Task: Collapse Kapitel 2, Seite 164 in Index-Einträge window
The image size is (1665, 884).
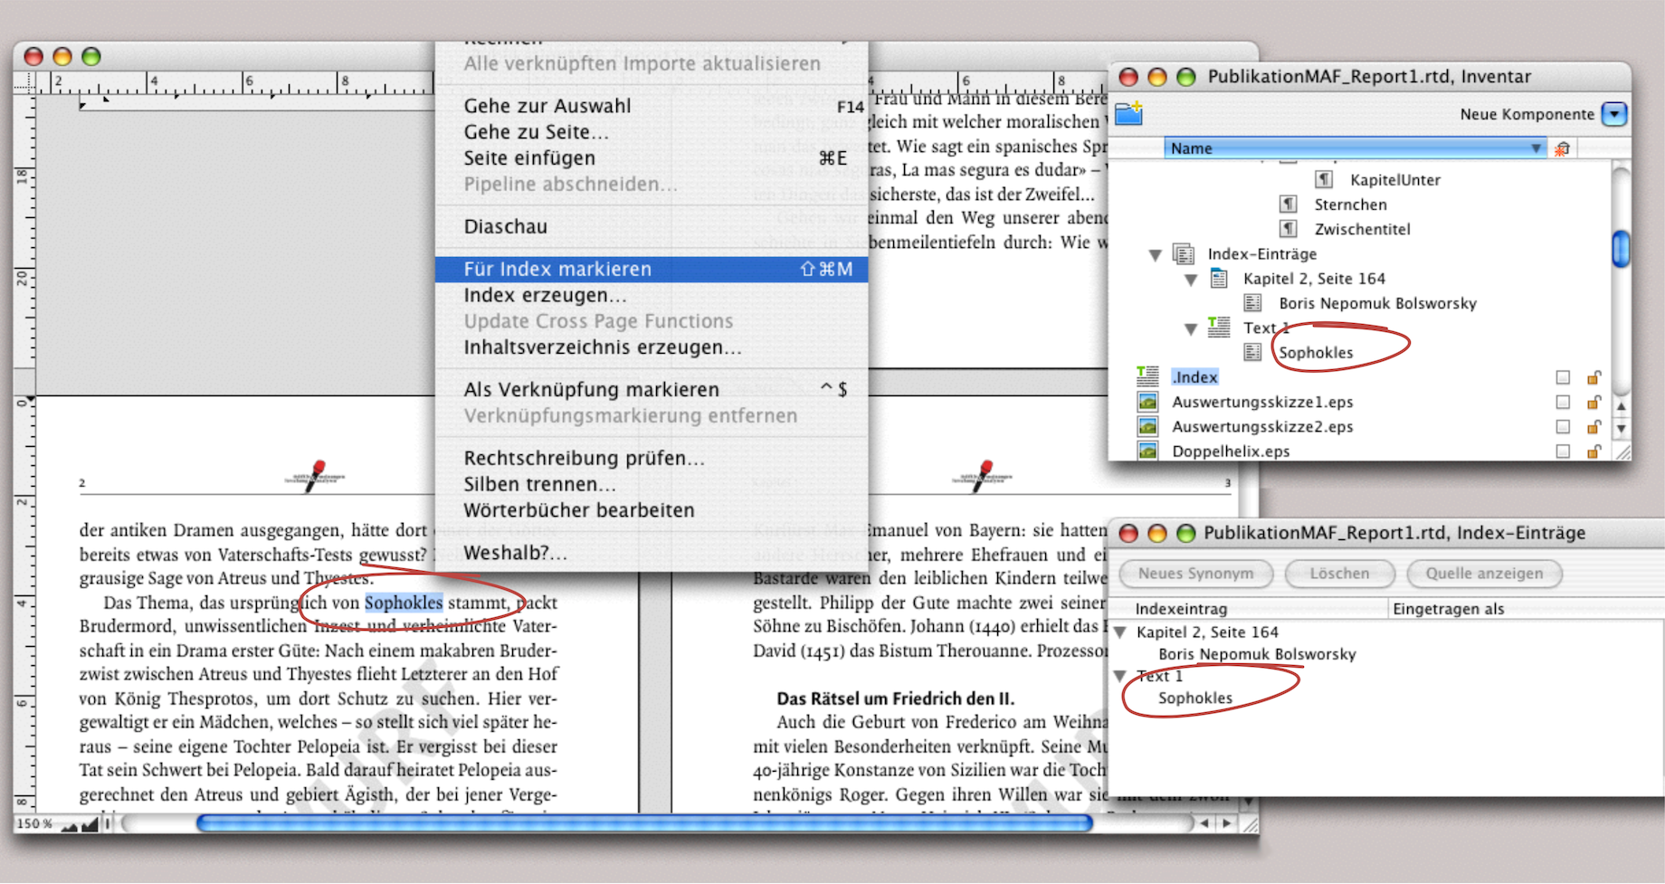Action: coord(1121,632)
